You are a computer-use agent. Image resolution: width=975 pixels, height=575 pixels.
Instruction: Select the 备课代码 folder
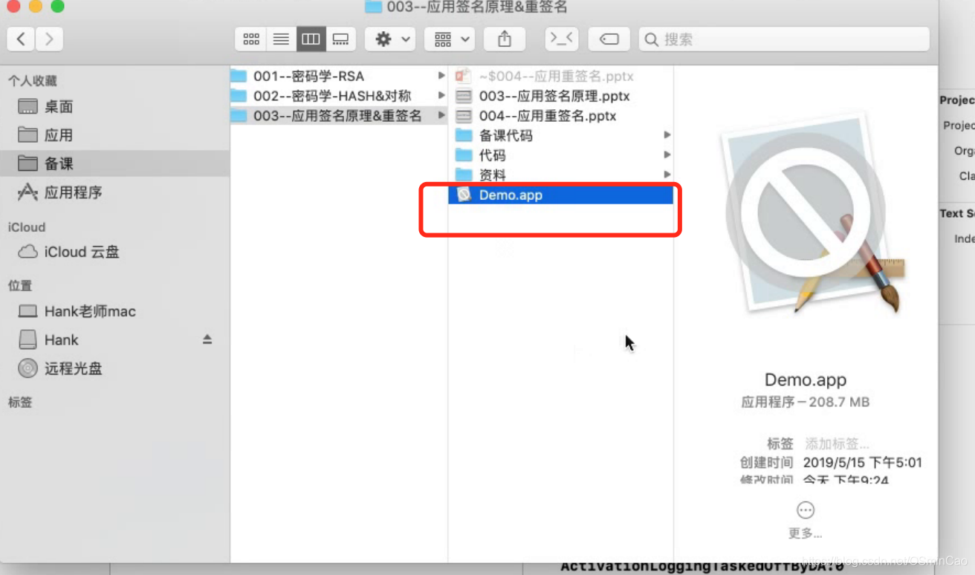[x=561, y=135]
